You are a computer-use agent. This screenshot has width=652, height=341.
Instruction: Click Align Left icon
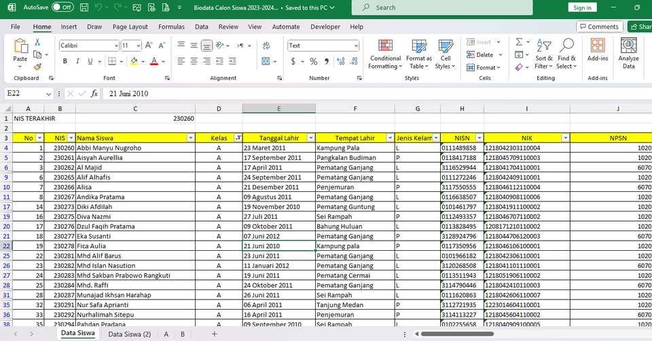181,62
